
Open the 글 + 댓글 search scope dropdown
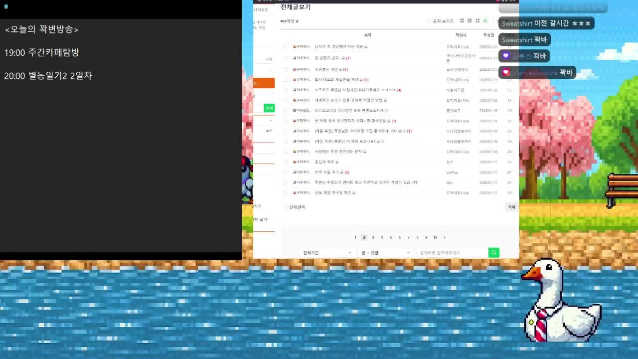coord(384,253)
